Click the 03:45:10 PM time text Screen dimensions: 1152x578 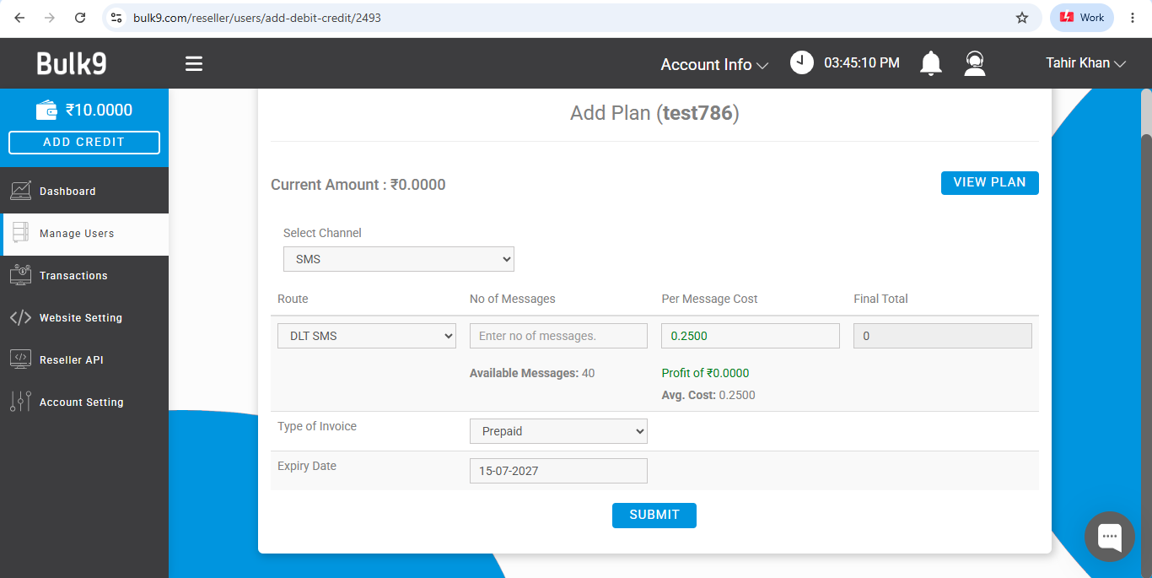862,63
